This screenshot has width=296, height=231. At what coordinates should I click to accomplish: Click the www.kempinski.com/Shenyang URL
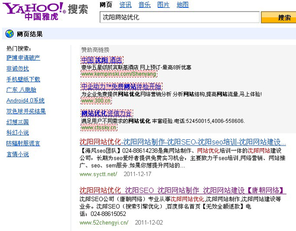pos(119,74)
